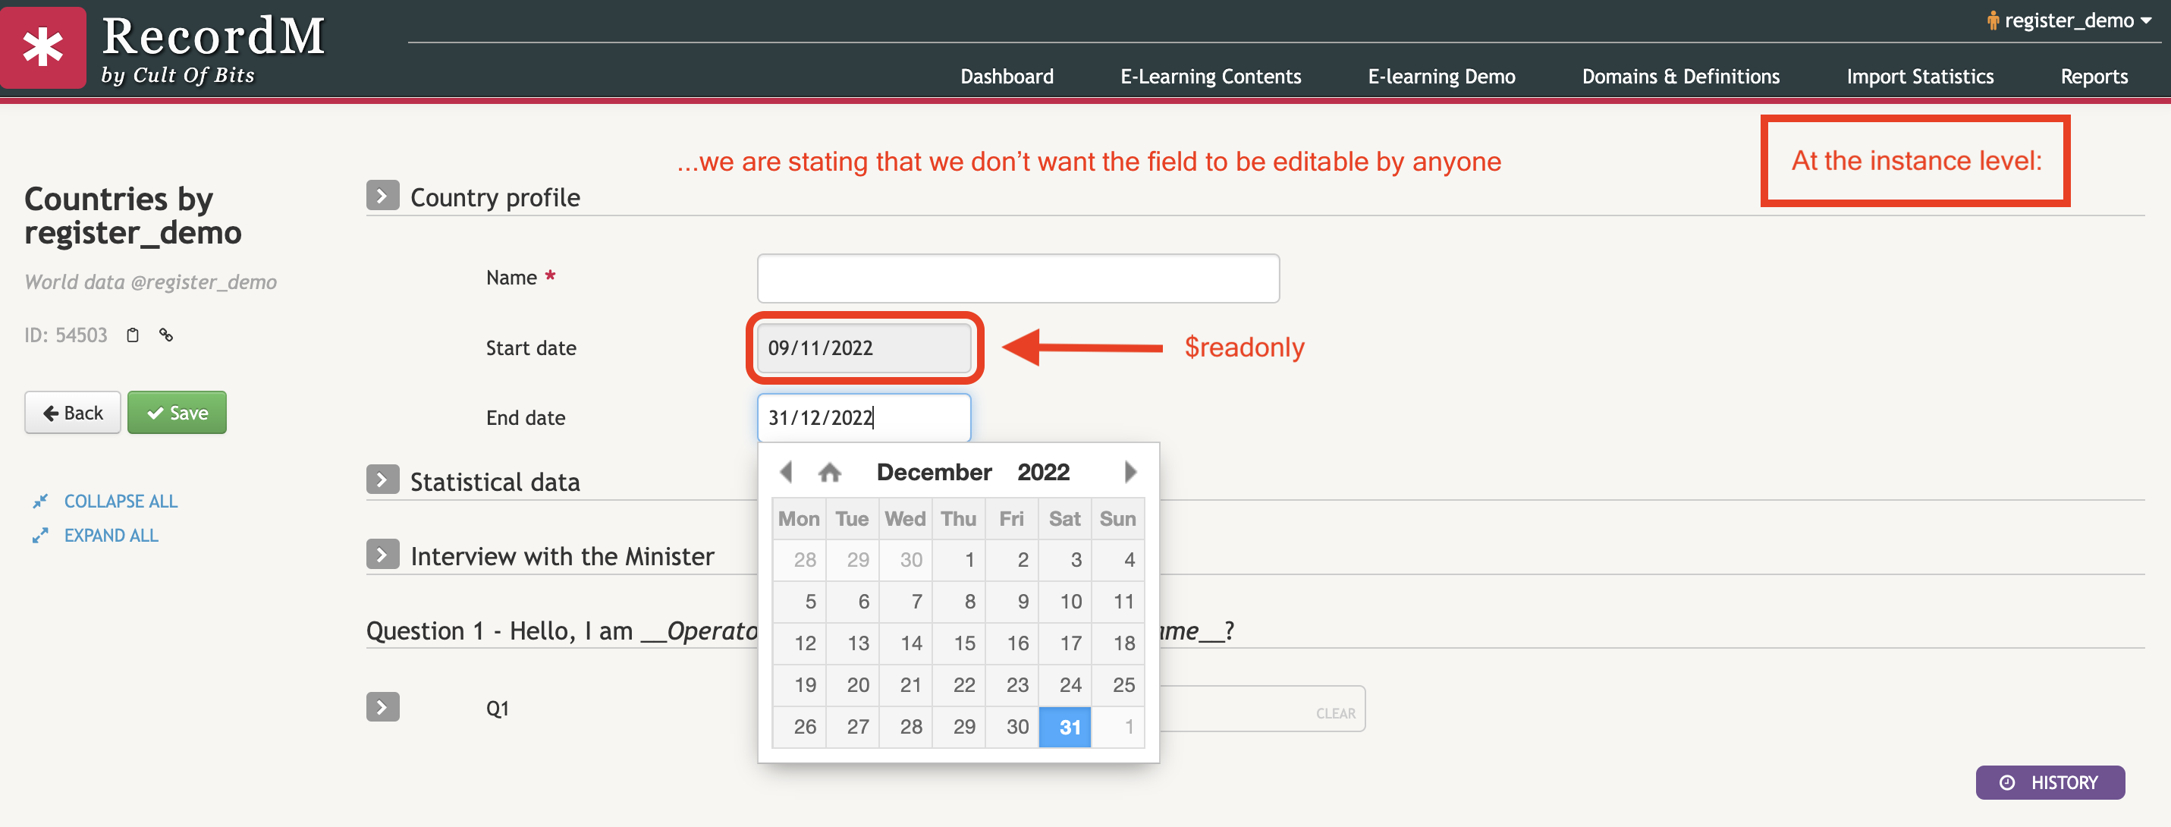Viewport: 2171px width, 827px height.
Task: Click the link icon next to ID 54503
Action: pyautogui.click(x=165, y=335)
